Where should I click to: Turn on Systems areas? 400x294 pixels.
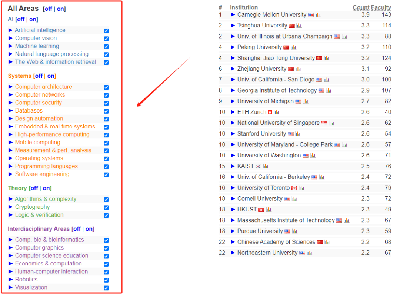pos(51,76)
